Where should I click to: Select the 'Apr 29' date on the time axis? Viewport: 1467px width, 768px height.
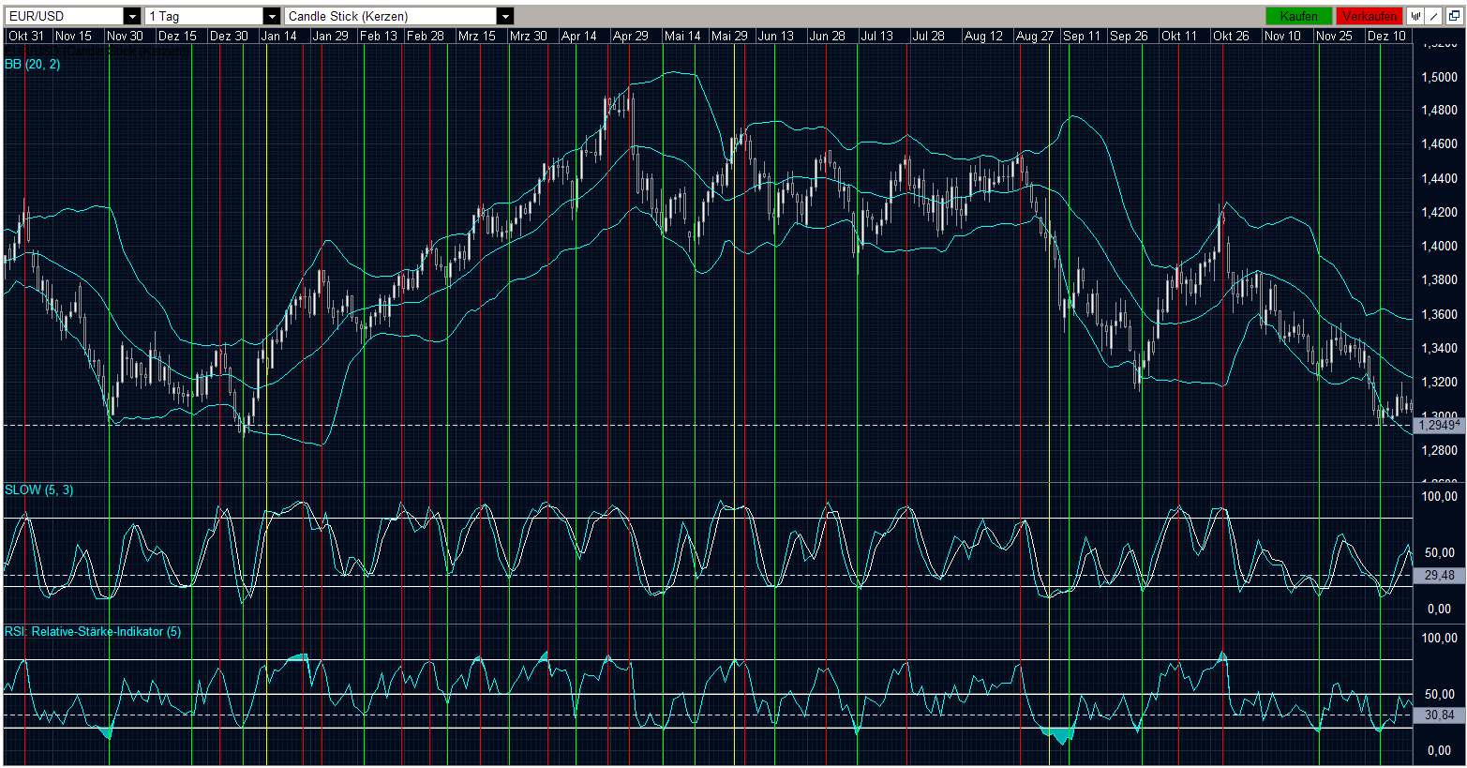630,36
